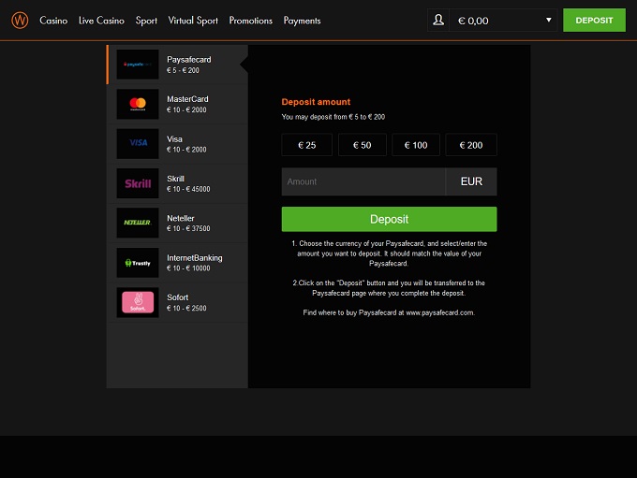Open the EUR currency selector
The height and width of the screenshot is (478, 637).
point(471,181)
